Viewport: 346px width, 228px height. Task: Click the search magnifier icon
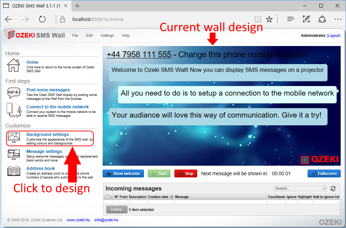click(324, 188)
